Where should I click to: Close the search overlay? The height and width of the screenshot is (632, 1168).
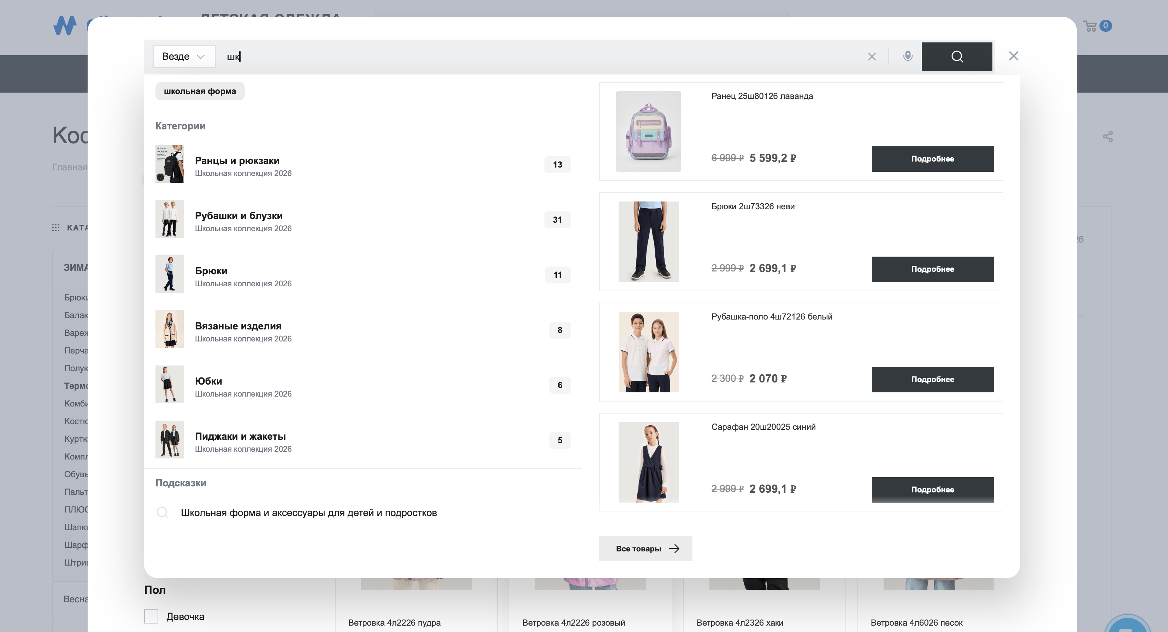(x=1013, y=56)
